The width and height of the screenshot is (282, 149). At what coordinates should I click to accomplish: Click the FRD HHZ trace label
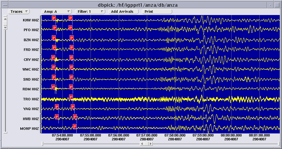(31, 50)
